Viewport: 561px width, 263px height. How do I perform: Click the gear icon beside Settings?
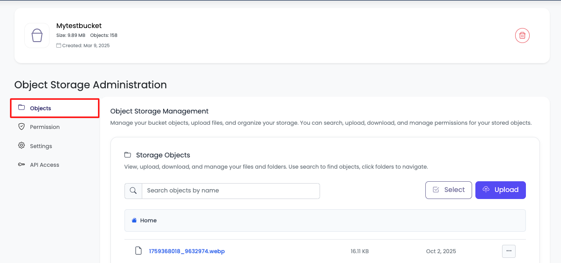click(x=22, y=146)
